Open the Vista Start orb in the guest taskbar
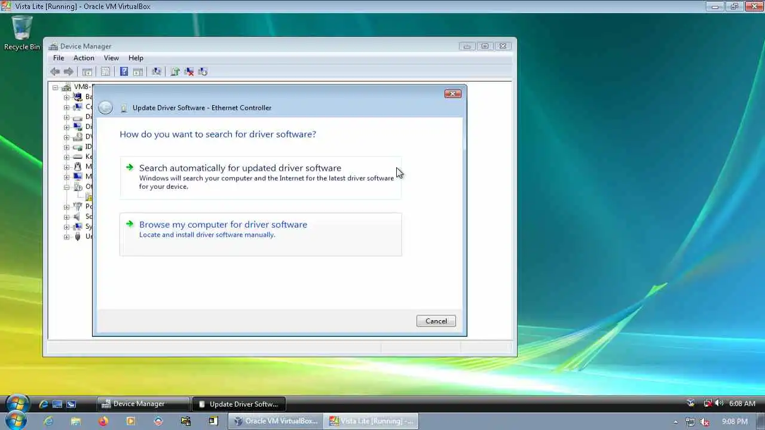Image resolution: width=765 pixels, height=430 pixels. tap(17, 404)
